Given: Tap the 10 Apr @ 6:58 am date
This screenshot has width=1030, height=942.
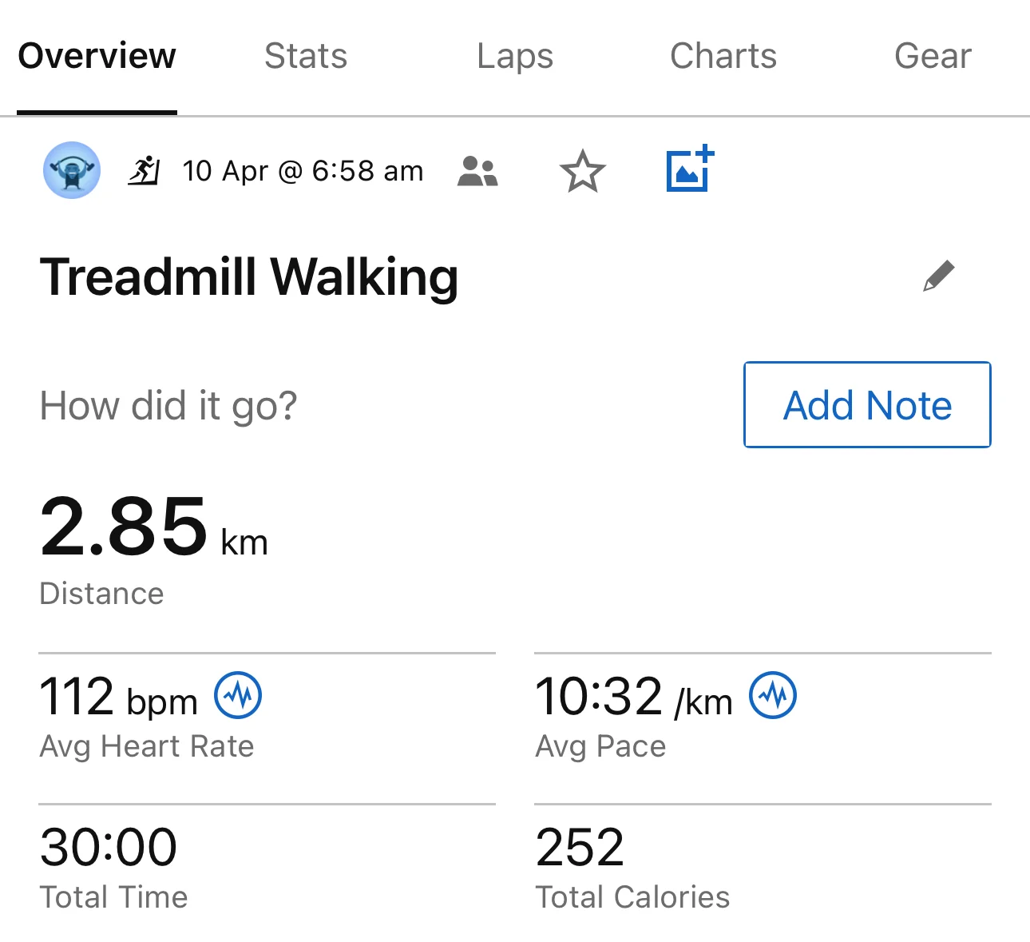Looking at the screenshot, I should [x=303, y=171].
